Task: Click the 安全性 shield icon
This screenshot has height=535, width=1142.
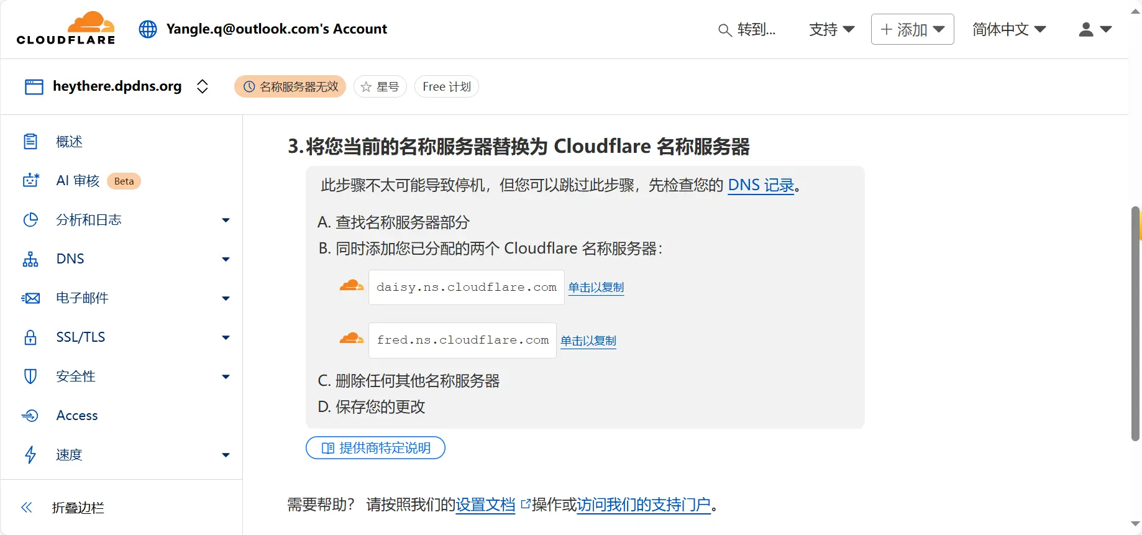Action: 30,377
